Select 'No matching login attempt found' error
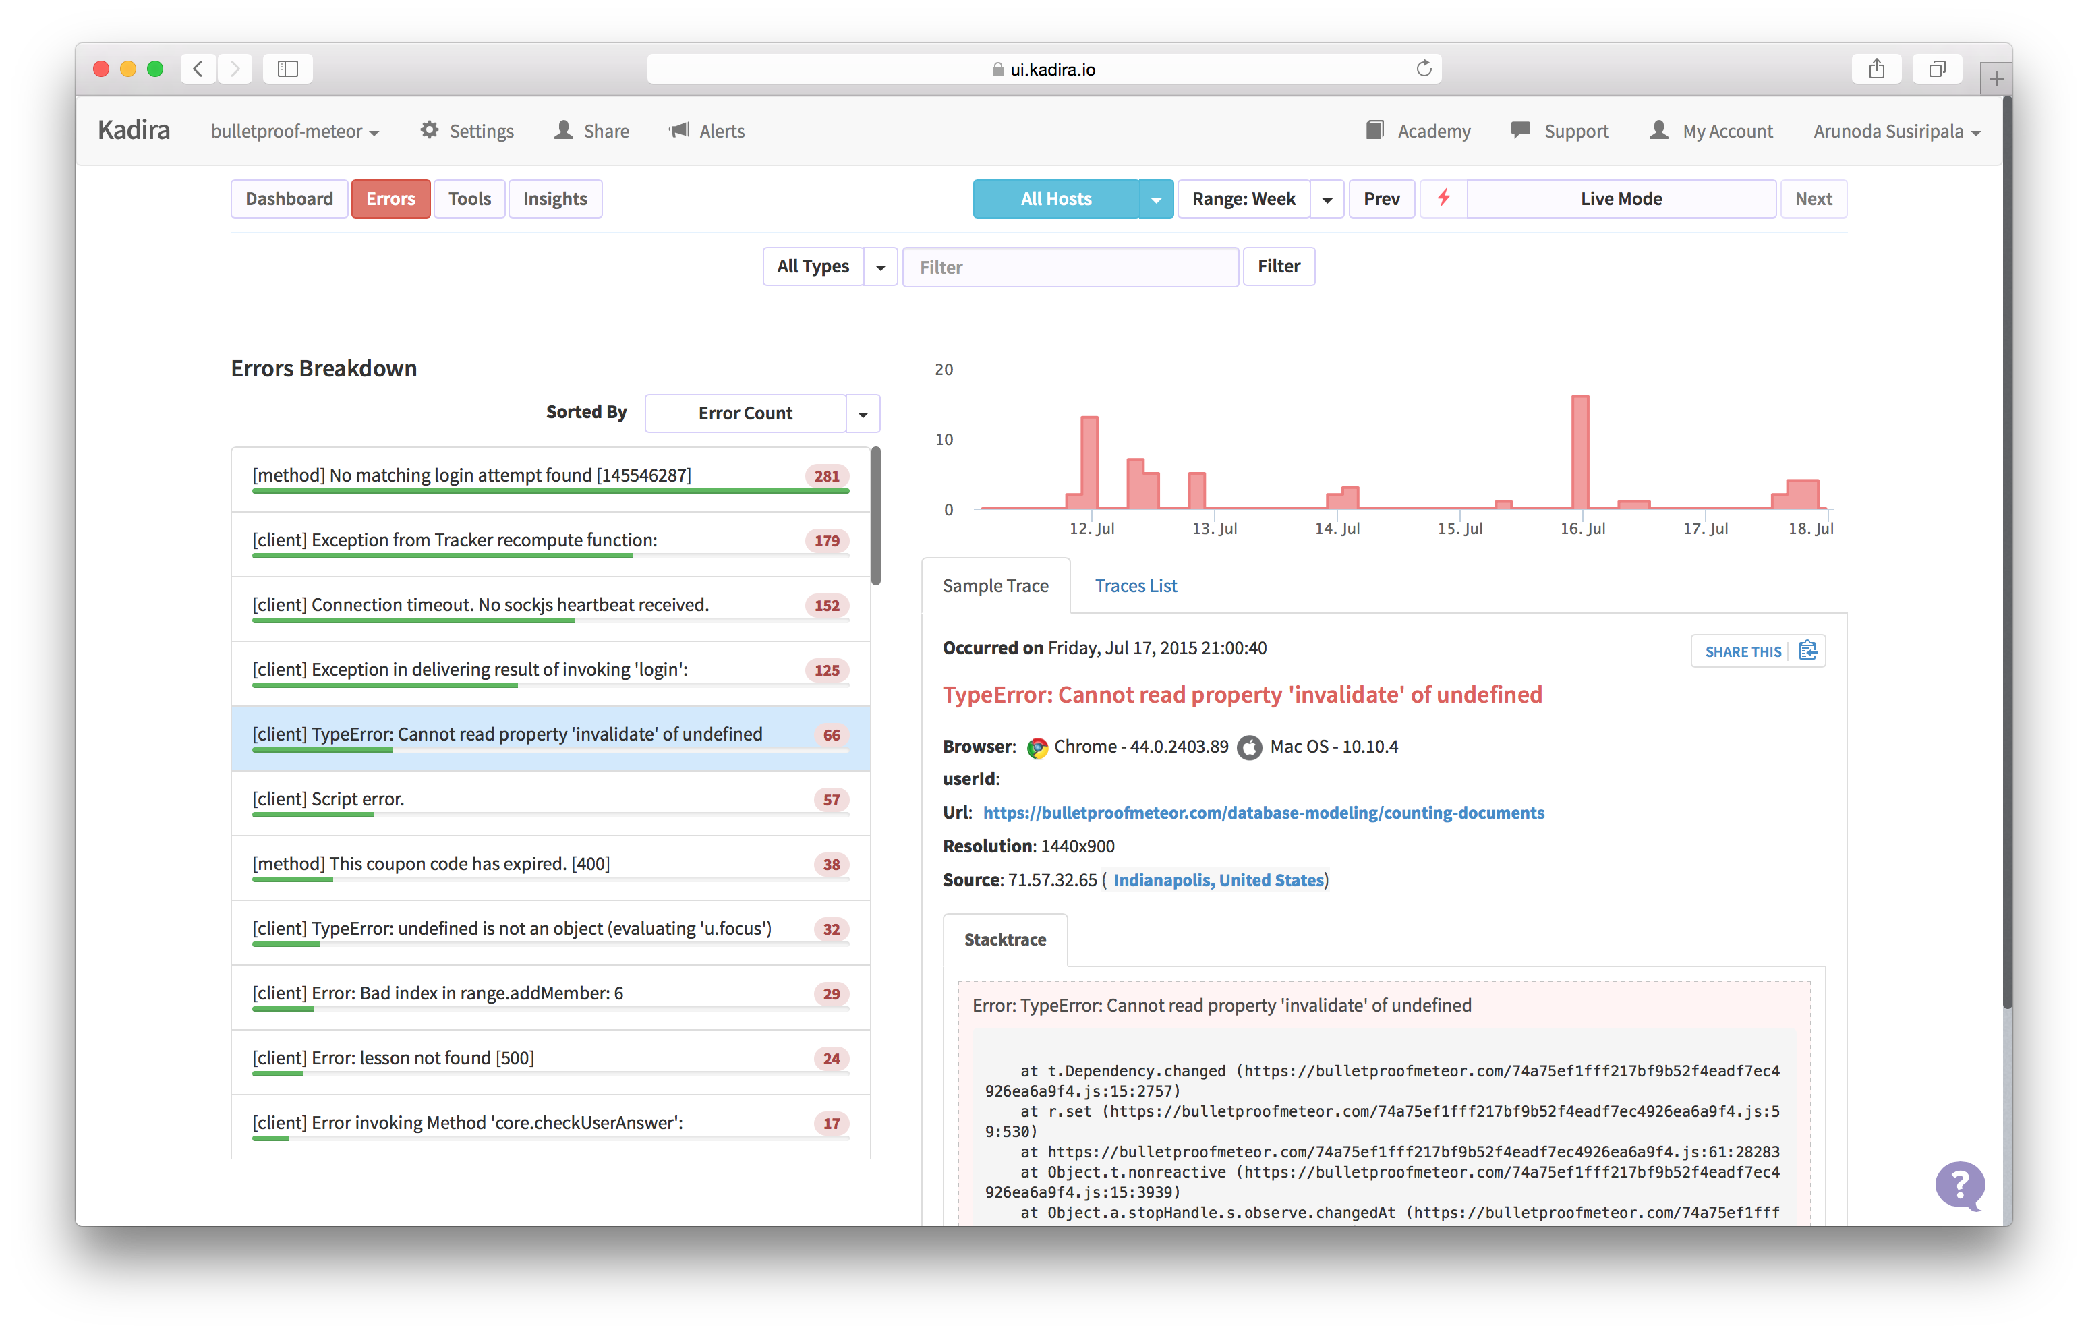This screenshot has width=2088, height=1334. click(x=550, y=480)
